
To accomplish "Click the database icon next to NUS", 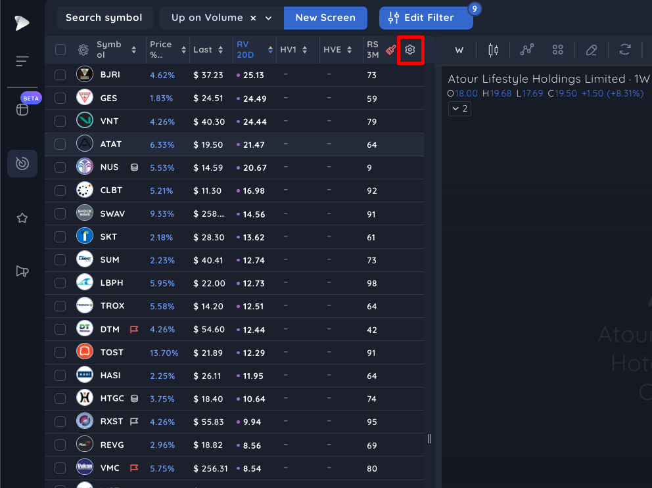I will pyautogui.click(x=134, y=167).
